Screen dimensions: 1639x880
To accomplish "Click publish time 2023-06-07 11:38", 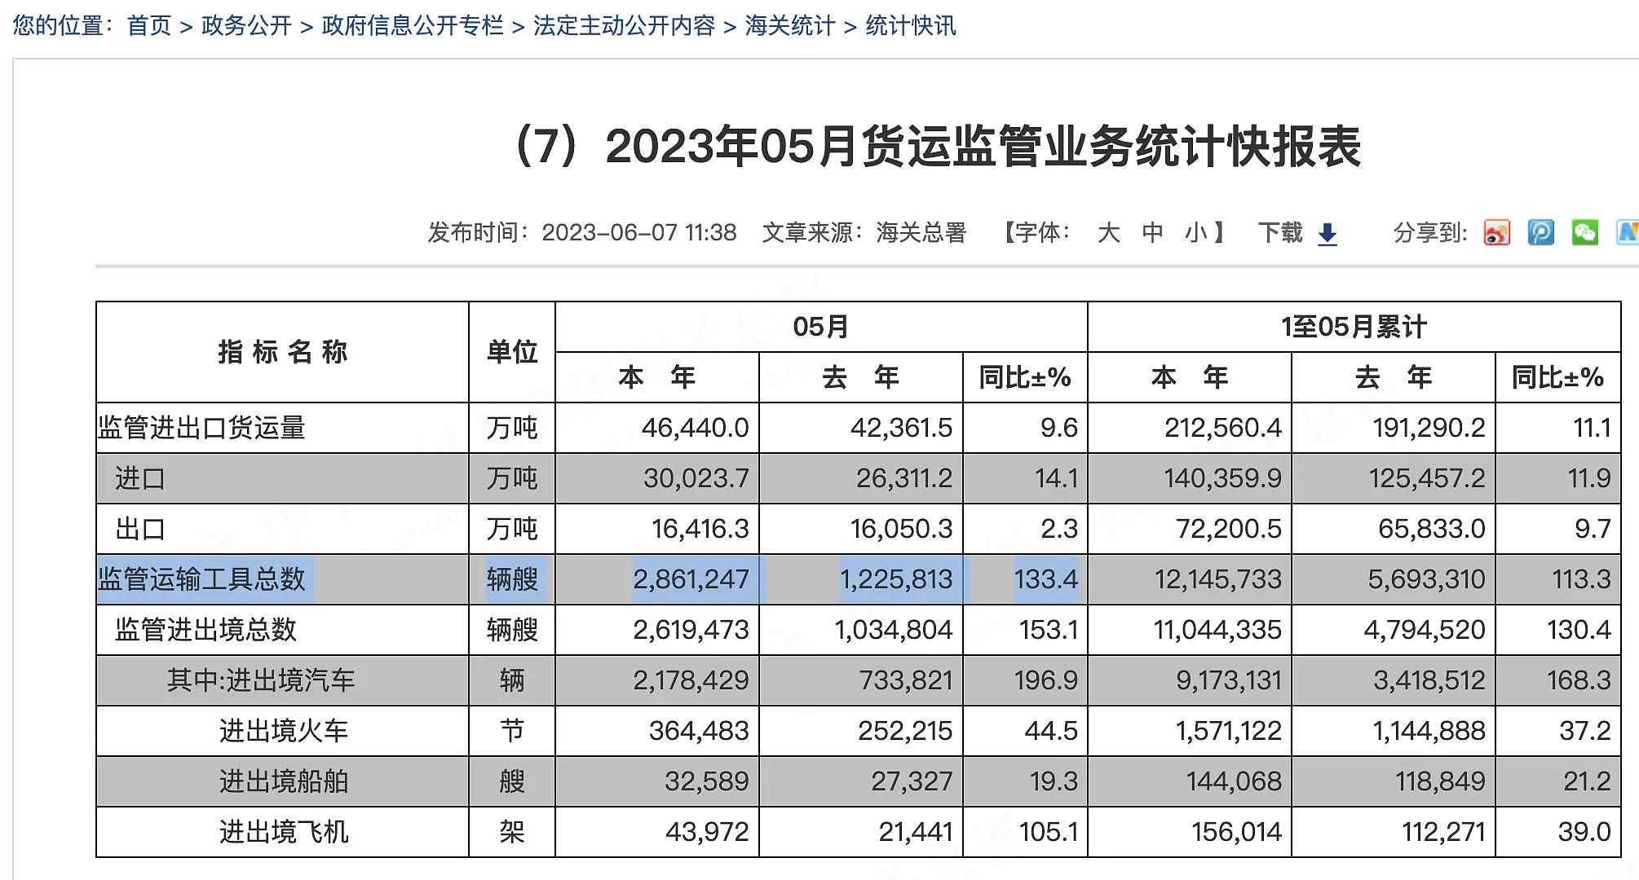I will pyautogui.click(x=639, y=233).
